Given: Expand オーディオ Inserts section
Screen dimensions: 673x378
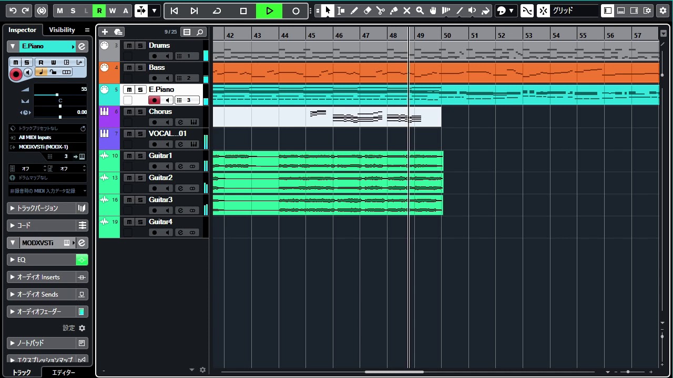Looking at the screenshot, I should (42, 277).
